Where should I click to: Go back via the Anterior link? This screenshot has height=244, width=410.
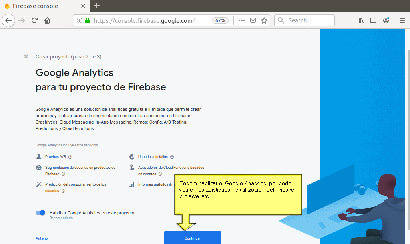point(42,238)
